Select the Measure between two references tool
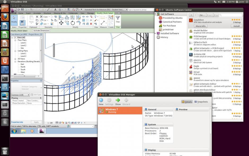This screenshot has width=249, height=156. pos(103,23)
